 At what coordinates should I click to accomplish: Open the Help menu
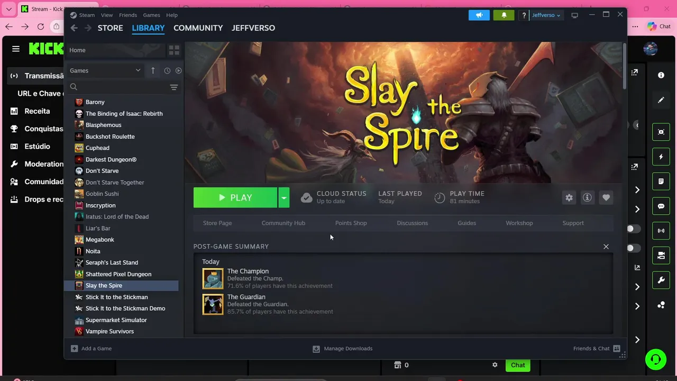(x=172, y=15)
